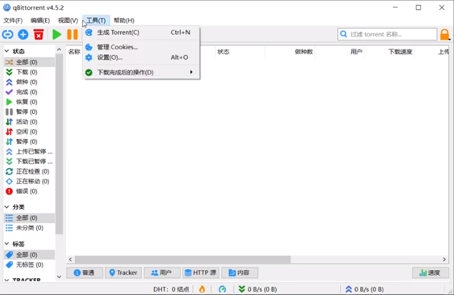Select 暂停 (0) filter with blue arrows icon
Screen dimensions: 454x295
[29, 142]
